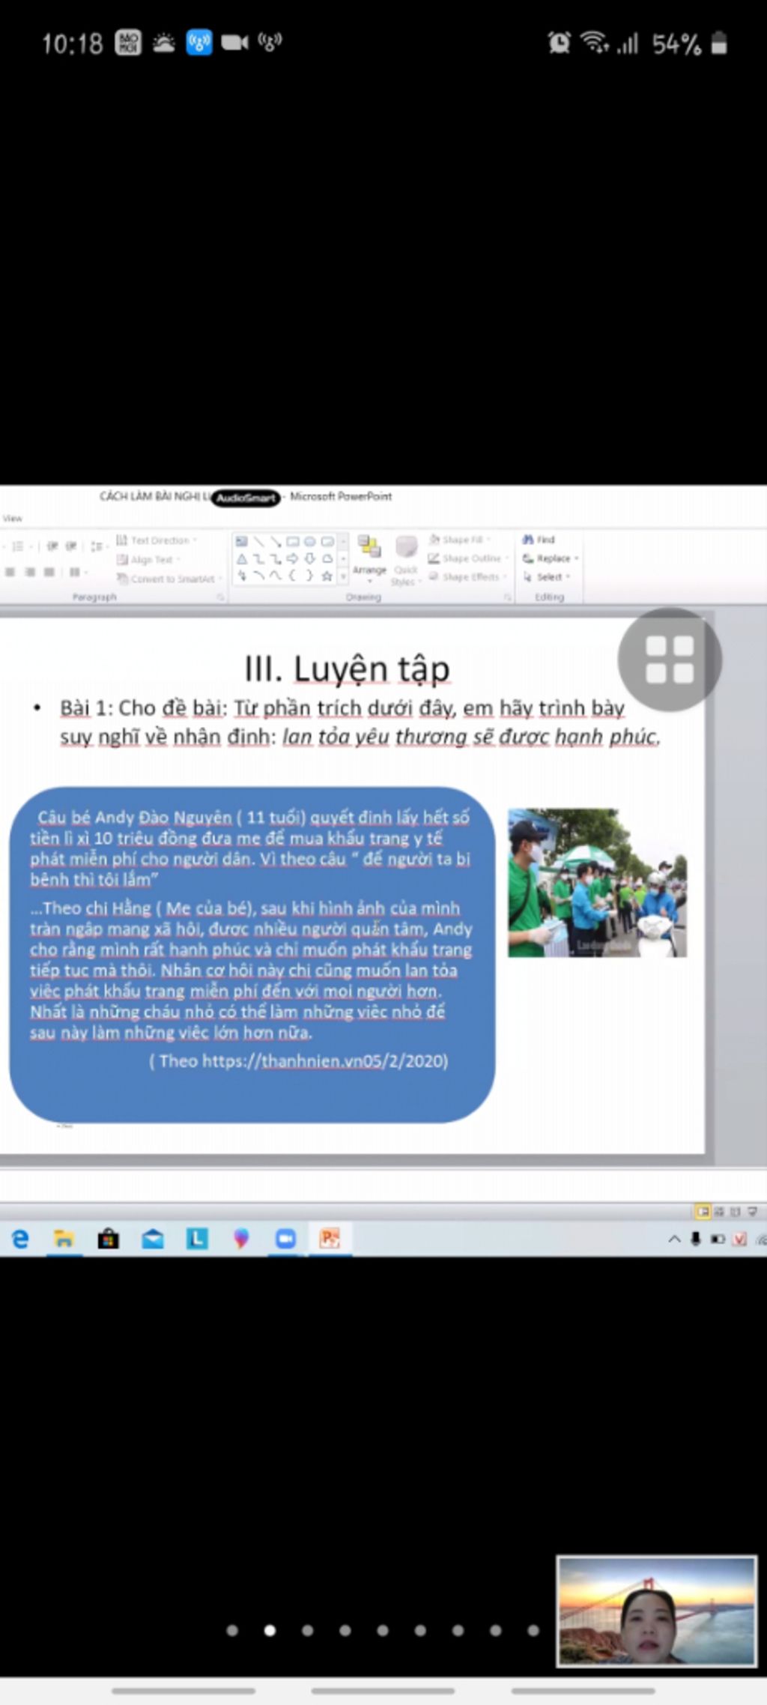Click the 'Bài 1: Cho đề bài' paragraph
Viewport: 767px width, 1705px height.
click(360, 722)
